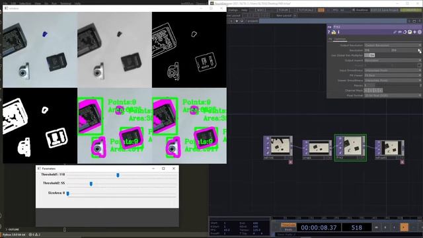
Task: Open Tutorials link in top bar
Action: 305,10
